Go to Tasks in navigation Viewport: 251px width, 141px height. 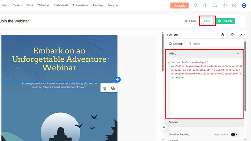[30, 5]
